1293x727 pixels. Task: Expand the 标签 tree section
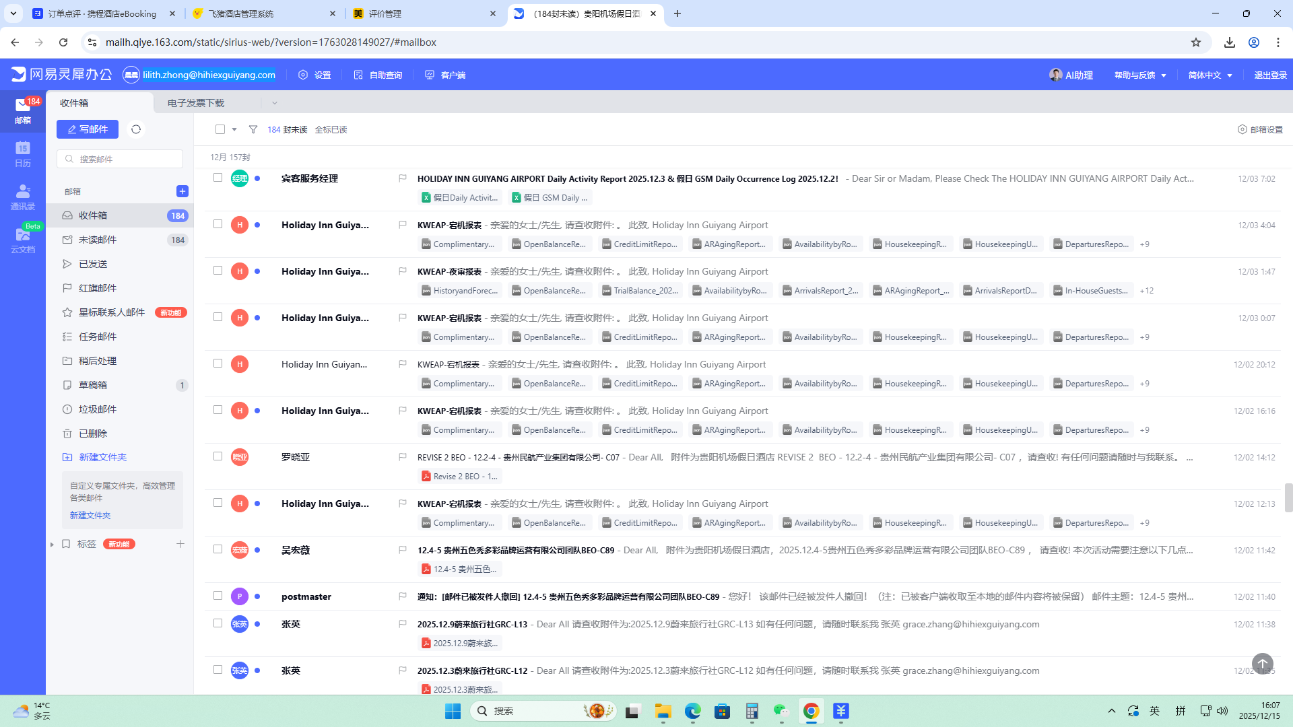coord(52,544)
